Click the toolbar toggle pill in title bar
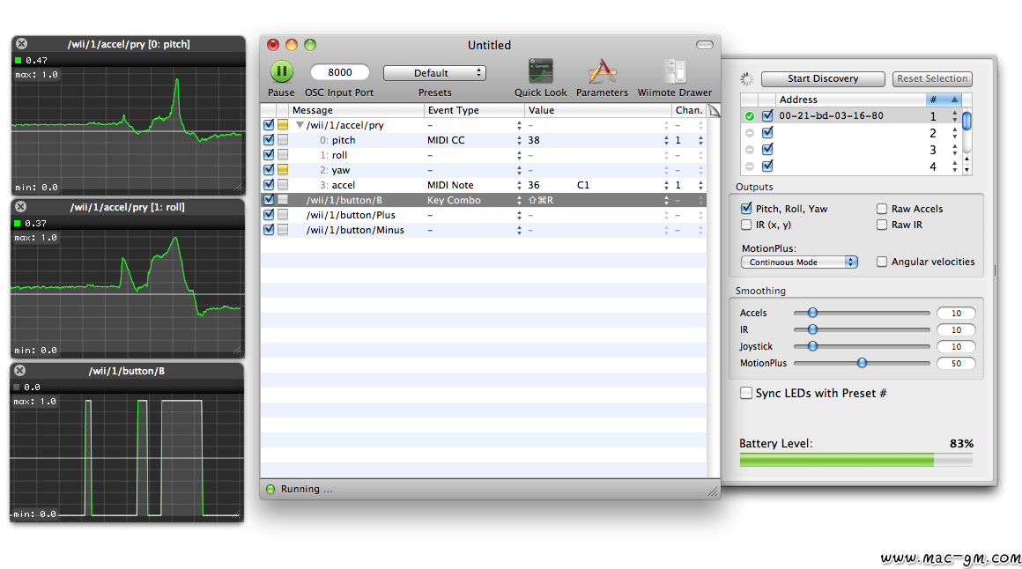Image resolution: width=1022 pixels, height=569 pixels. point(705,45)
